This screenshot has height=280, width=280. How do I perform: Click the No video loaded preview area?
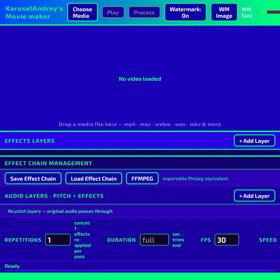tap(140, 79)
